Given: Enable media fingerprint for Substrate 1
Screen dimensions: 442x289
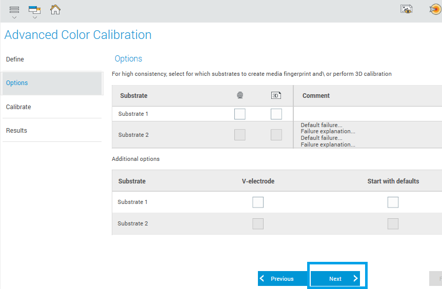Looking at the screenshot, I should (240, 114).
